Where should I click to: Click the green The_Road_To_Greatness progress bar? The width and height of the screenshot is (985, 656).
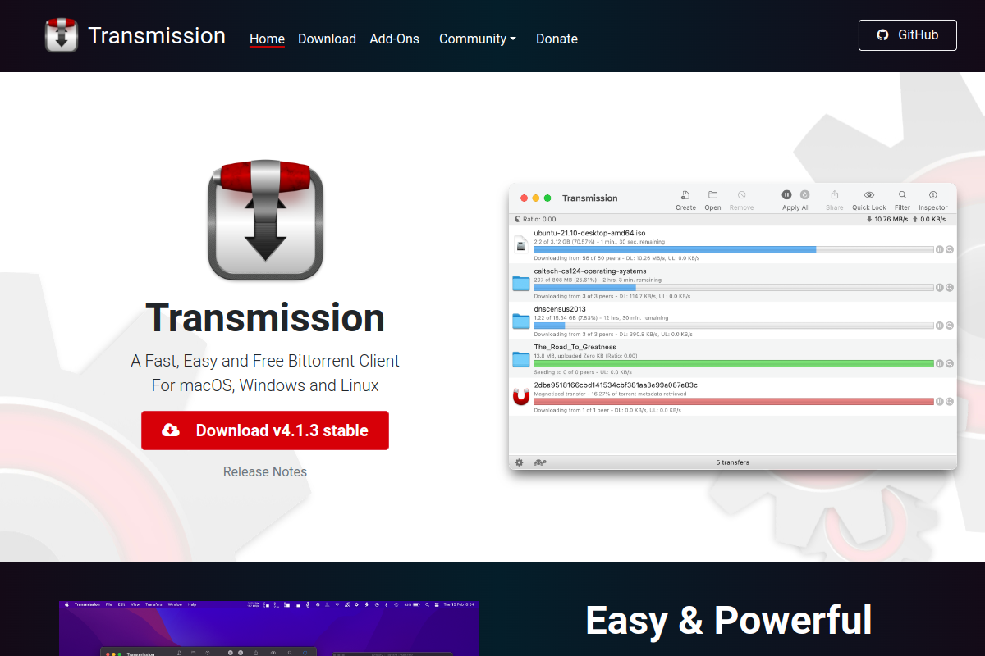click(733, 363)
